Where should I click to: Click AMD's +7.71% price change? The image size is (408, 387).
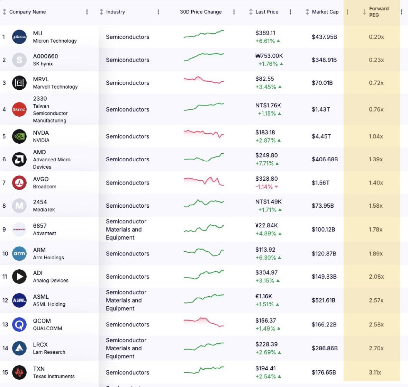267,163
